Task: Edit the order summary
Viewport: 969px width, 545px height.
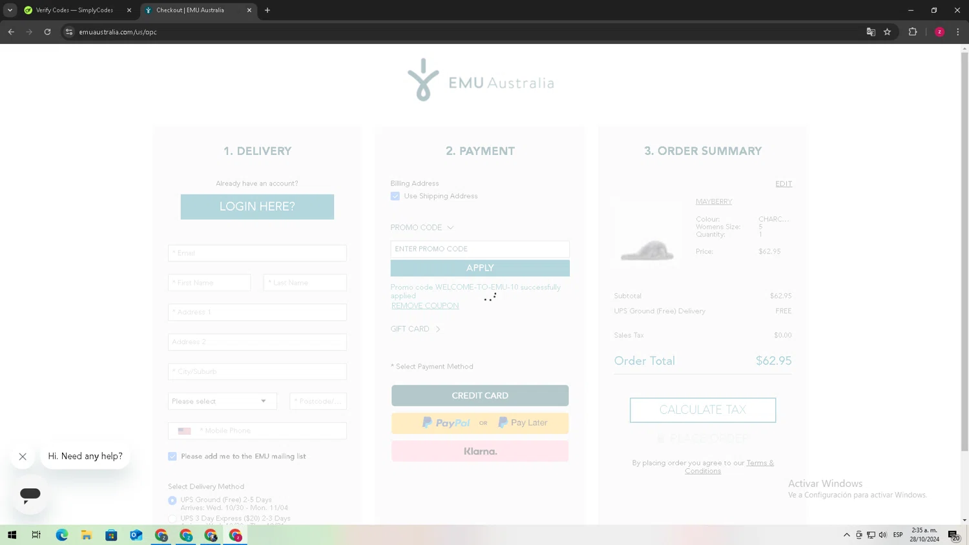Action: (x=784, y=184)
